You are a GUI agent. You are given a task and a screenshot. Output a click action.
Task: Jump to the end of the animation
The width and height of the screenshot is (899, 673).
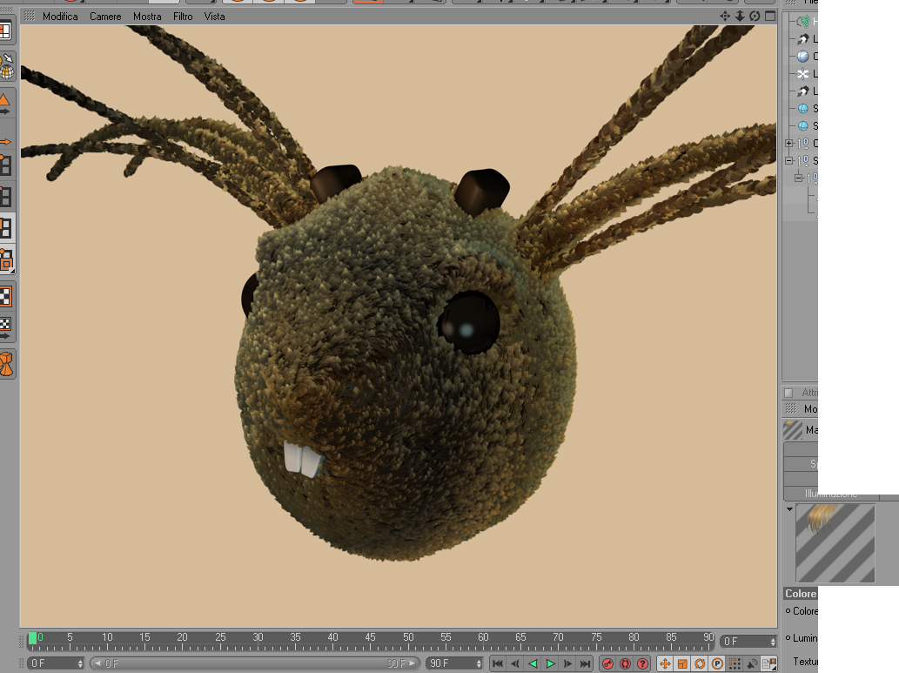(586, 663)
